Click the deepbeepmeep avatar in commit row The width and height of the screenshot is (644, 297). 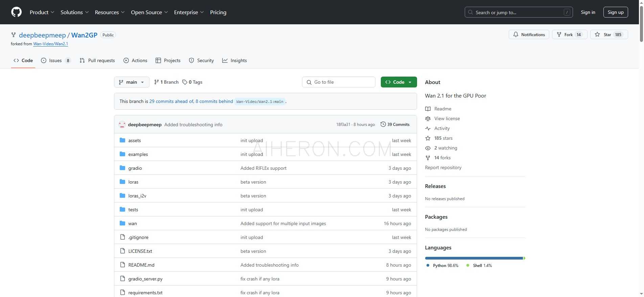122,125
